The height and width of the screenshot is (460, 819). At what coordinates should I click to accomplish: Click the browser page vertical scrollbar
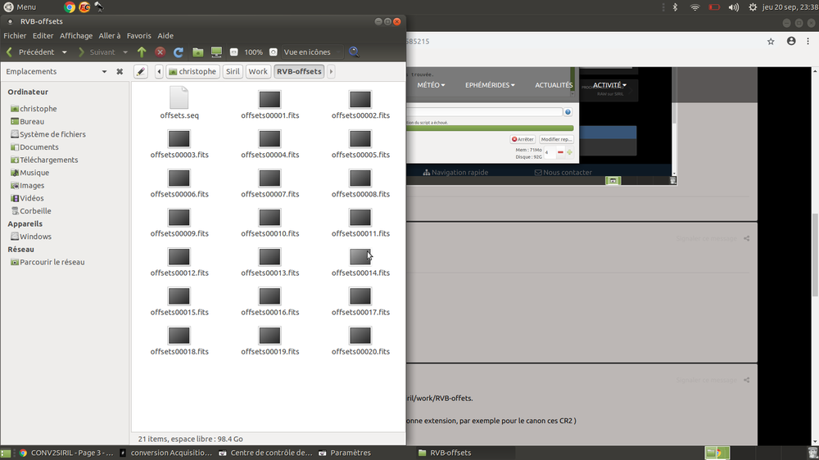(x=815, y=255)
